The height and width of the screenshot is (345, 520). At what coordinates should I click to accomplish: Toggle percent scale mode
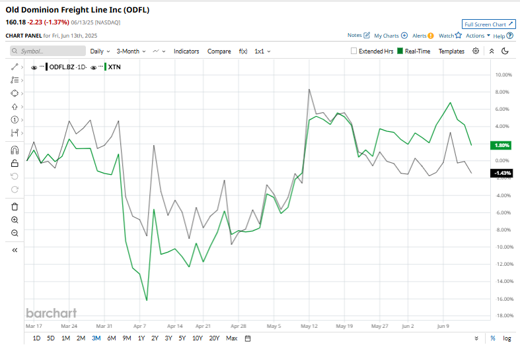coord(493,338)
